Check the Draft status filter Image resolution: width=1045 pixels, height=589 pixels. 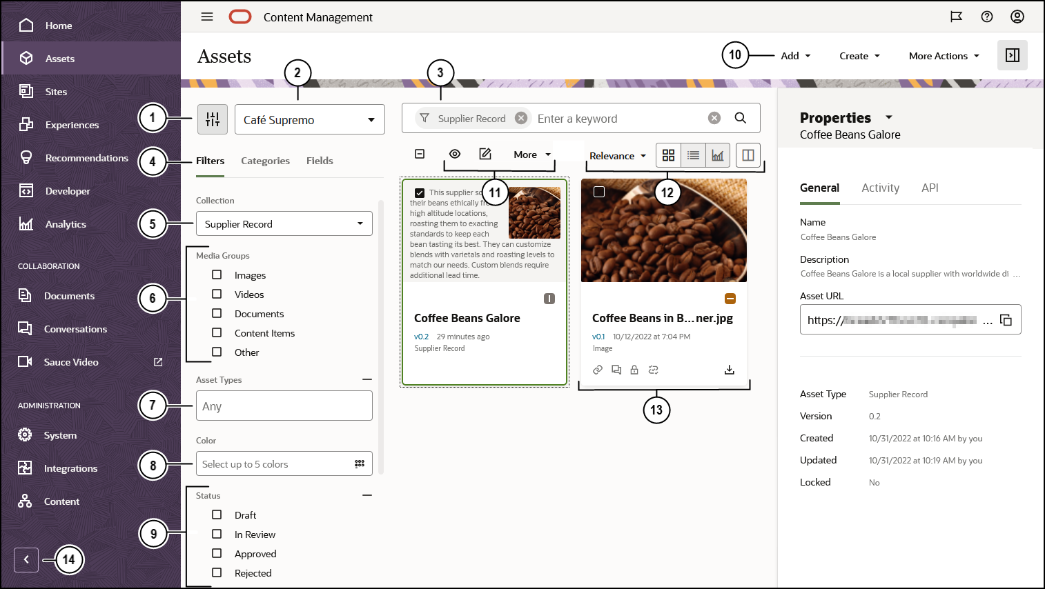pyautogui.click(x=217, y=515)
